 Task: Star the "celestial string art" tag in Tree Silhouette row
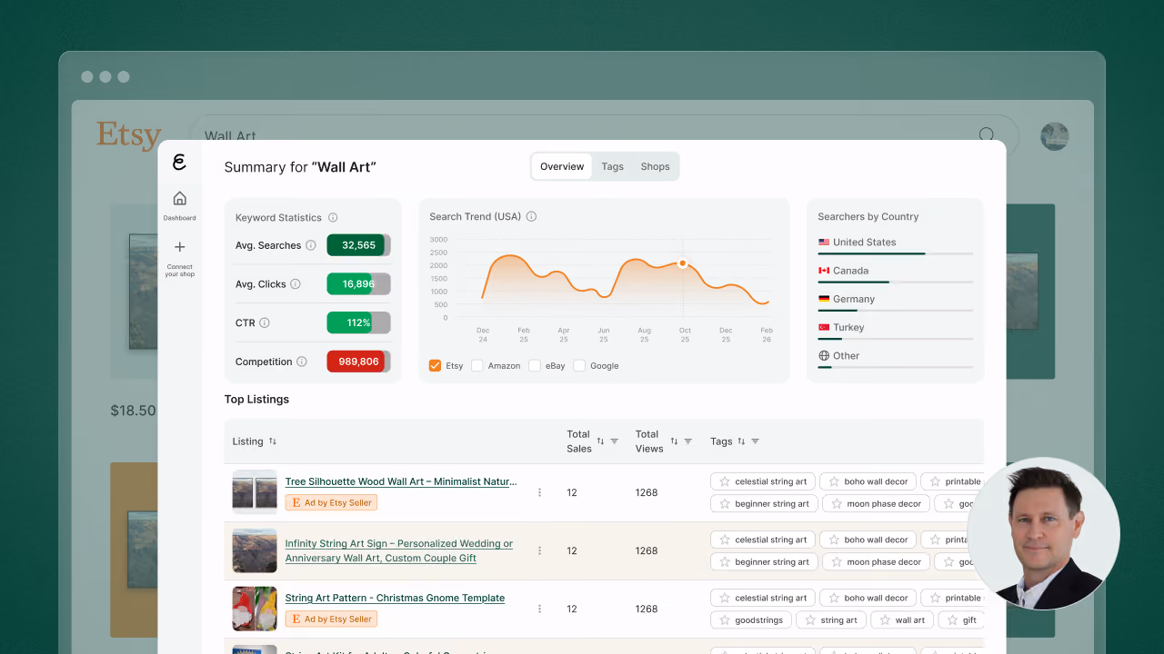point(725,481)
